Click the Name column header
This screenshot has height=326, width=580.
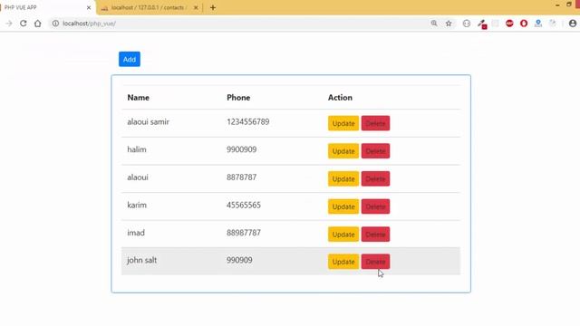[x=139, y=98]
